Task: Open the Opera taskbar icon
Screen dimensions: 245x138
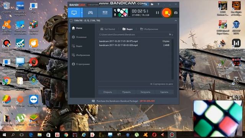Action: coord(154,135)
